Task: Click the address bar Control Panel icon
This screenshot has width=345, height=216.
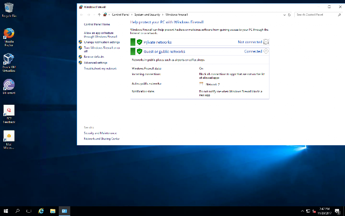Action: pos(105,15)
